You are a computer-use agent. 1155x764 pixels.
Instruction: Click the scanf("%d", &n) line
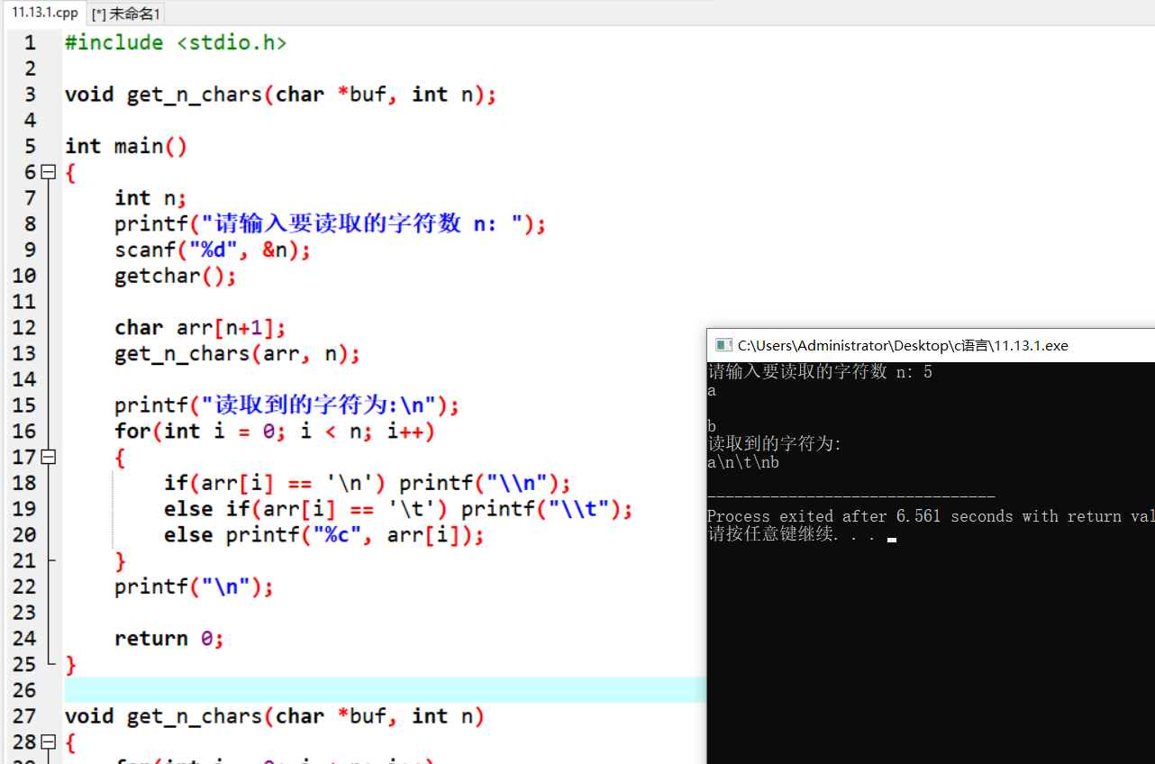pos(213,250)
